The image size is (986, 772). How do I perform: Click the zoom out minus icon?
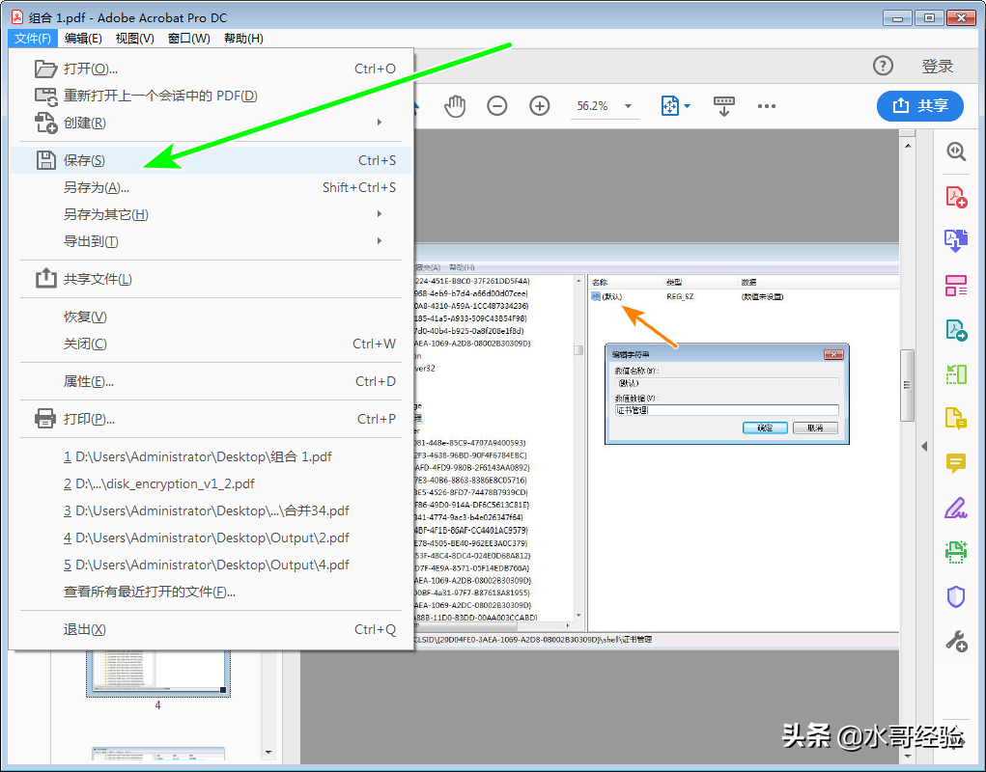click(x=496, y=105)
